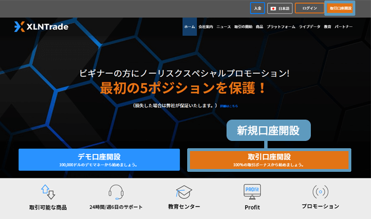Click the 教育センター label
Screen dimensions: 371x219
[x=184, y=207]
